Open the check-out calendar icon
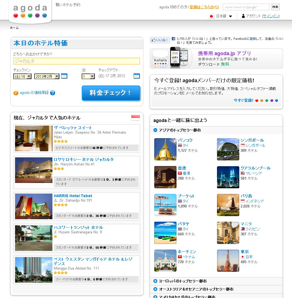Screen dimensions: 292x298 point(136,76)
